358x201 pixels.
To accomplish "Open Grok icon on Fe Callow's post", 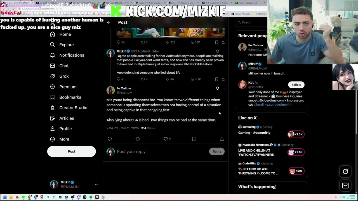I will click(x=217, y=88).
